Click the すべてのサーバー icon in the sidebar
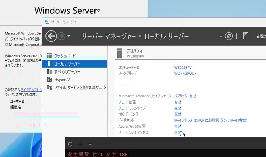The height and width of the screenshot is (157, 266). pyautogui.click(x=49, y=71)
